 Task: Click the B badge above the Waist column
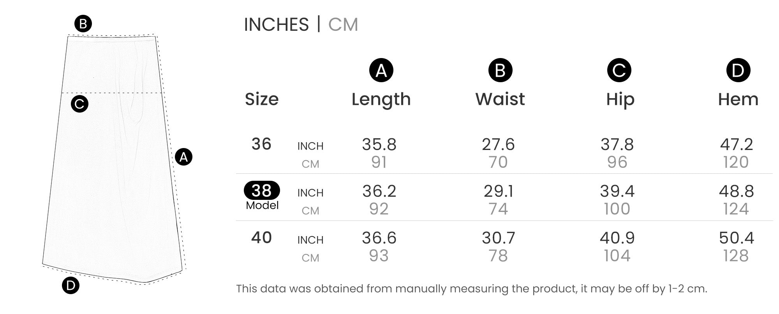click(500, 71)
